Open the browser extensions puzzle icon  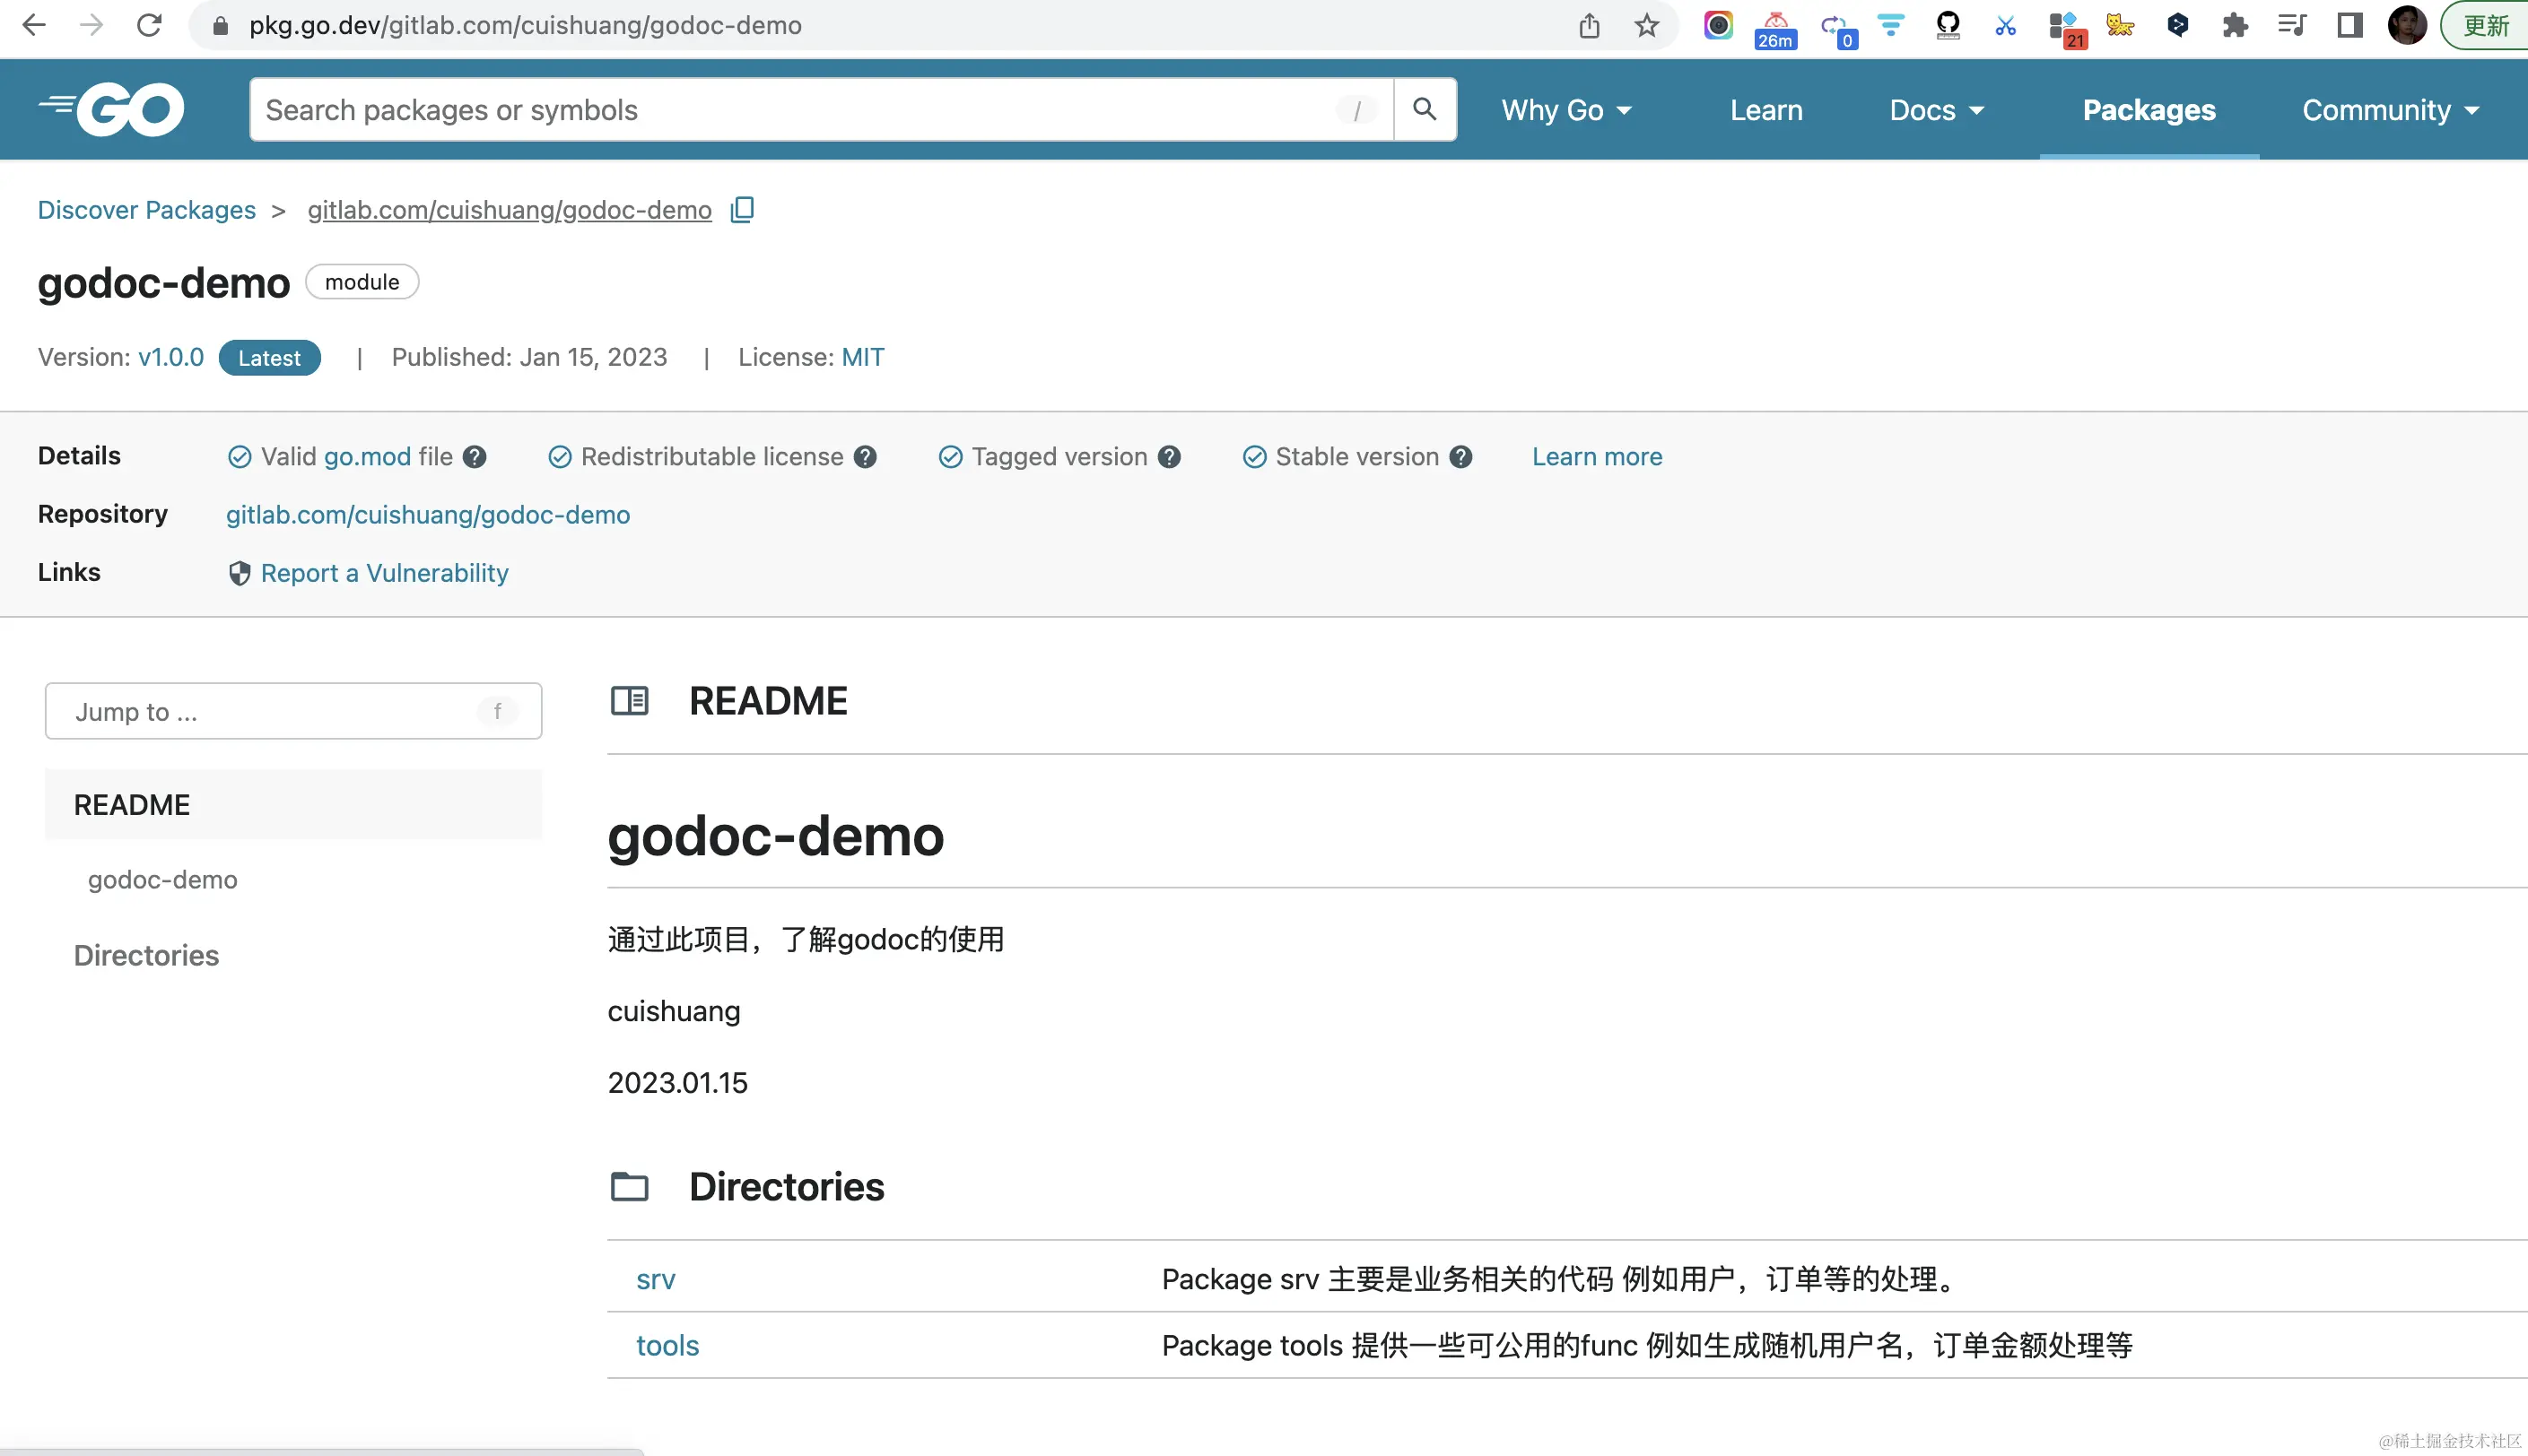(2235, 25)
